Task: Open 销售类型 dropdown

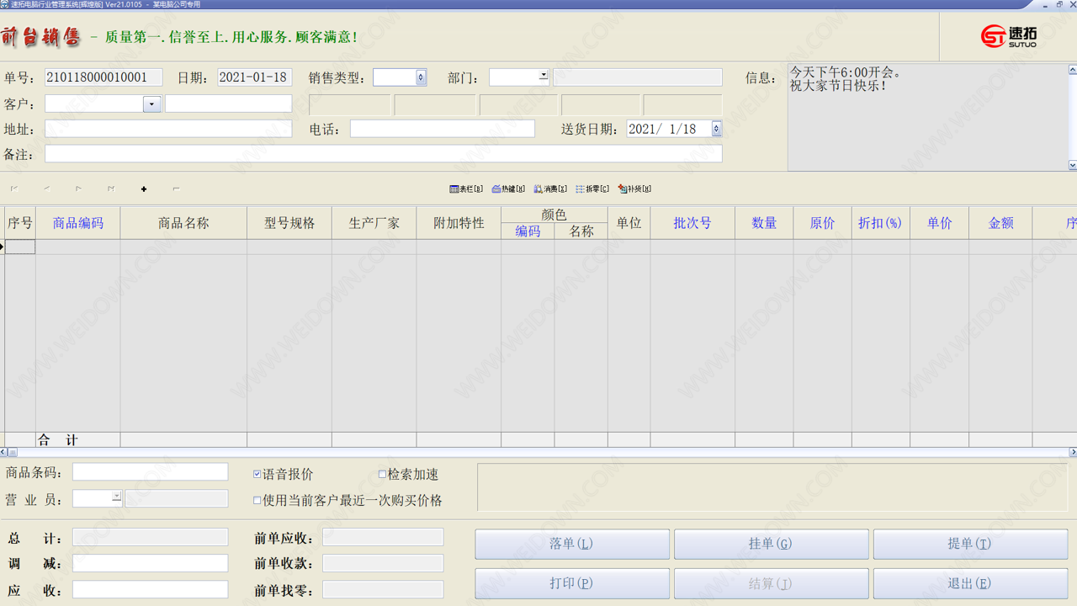Action: 422,77
